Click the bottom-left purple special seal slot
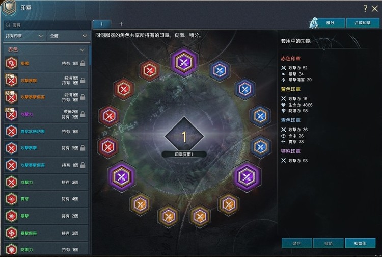 coord(121,176)
